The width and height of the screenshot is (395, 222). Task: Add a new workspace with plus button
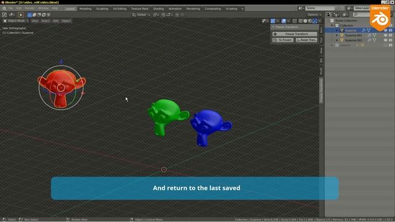(243, 9)
